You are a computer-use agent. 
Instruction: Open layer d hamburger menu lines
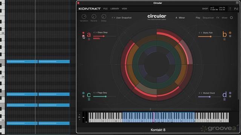pyautogui.click(x=224, y=99)
